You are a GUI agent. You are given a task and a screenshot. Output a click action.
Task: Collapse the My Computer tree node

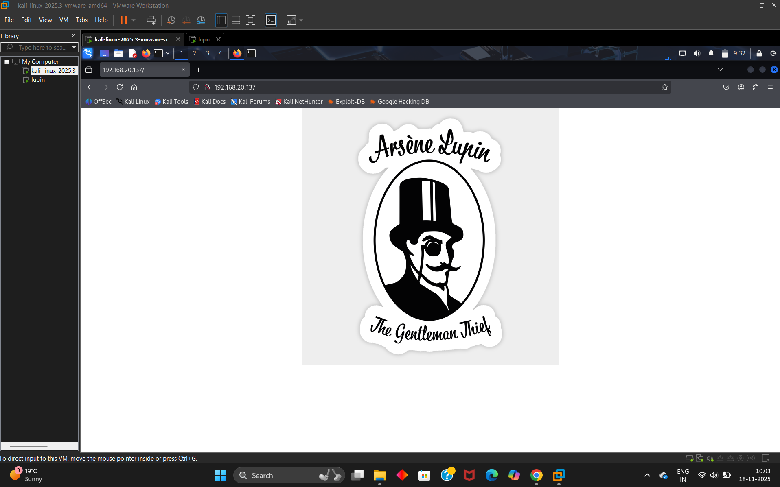pos(7,62)
